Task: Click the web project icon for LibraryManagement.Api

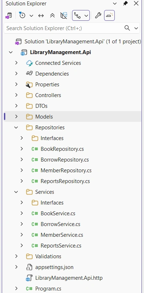Action: coord(24,53)
